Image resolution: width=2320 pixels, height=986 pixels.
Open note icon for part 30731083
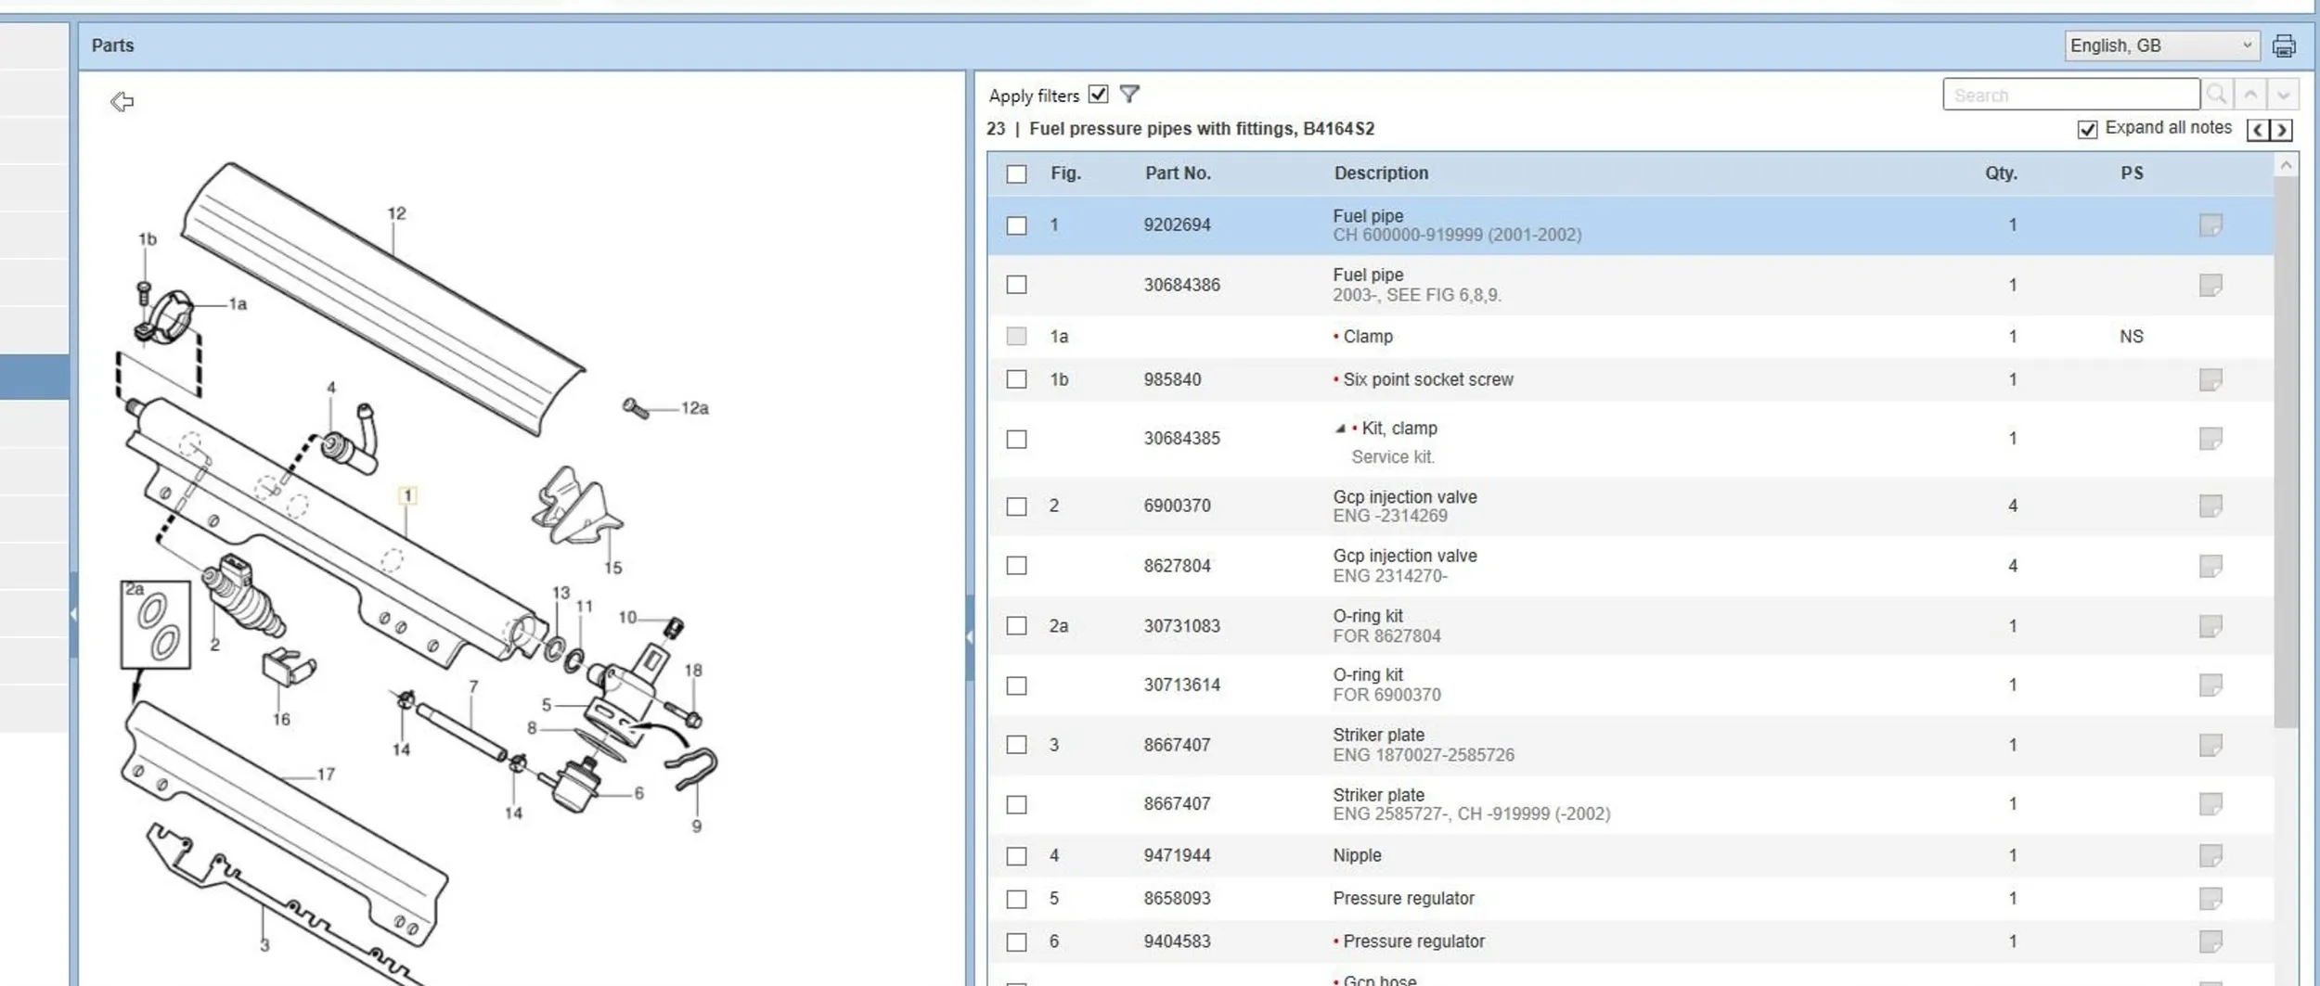(2210, 626)
